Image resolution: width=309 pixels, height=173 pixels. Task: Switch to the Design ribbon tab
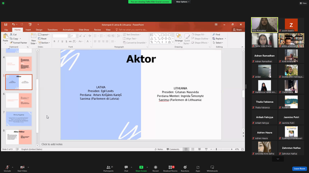pos(39,30)
